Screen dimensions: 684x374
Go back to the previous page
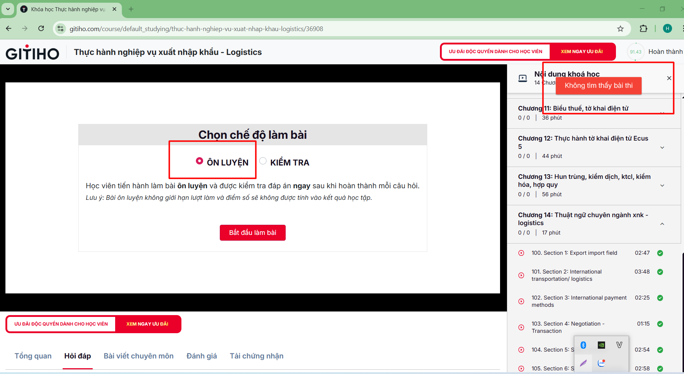(9, 29)
